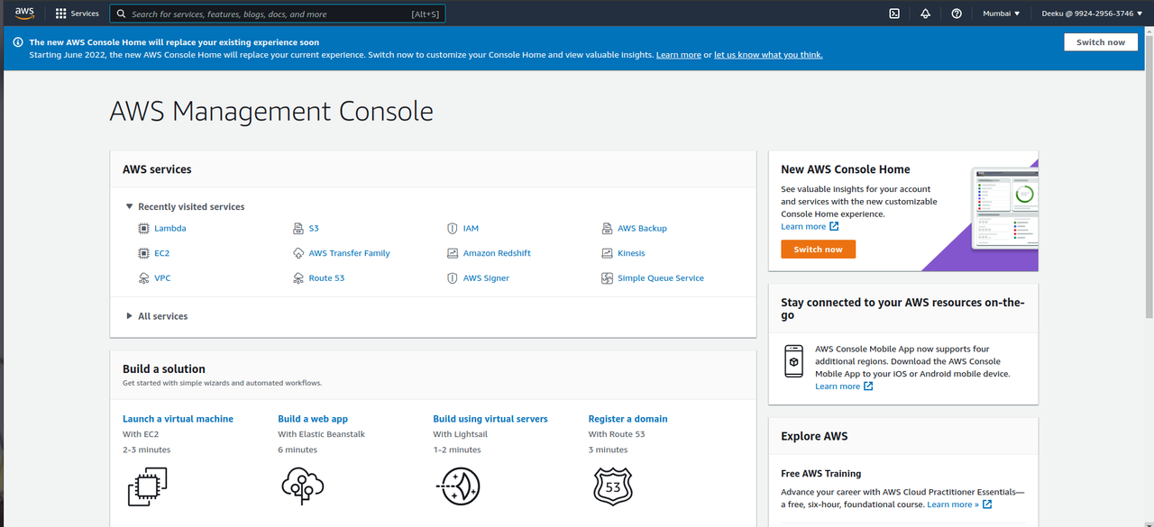The height and width of the screenshot is (527, 1154).
Task: Click the Elastic Beanstalk cloud tree icon
Action: tap(302, 486)
